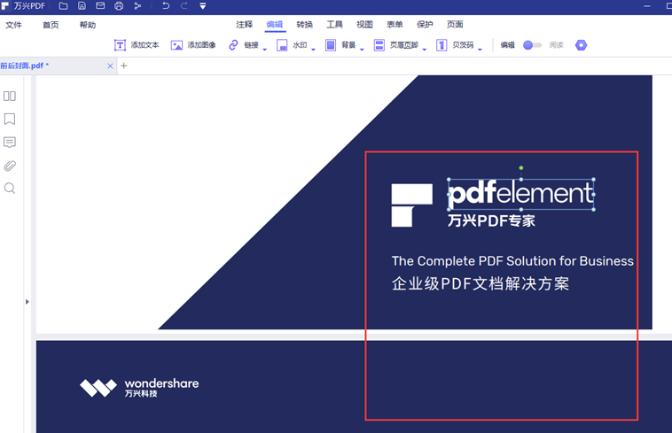
Task: Switch to the 编辑 tab
Action: 275,25
